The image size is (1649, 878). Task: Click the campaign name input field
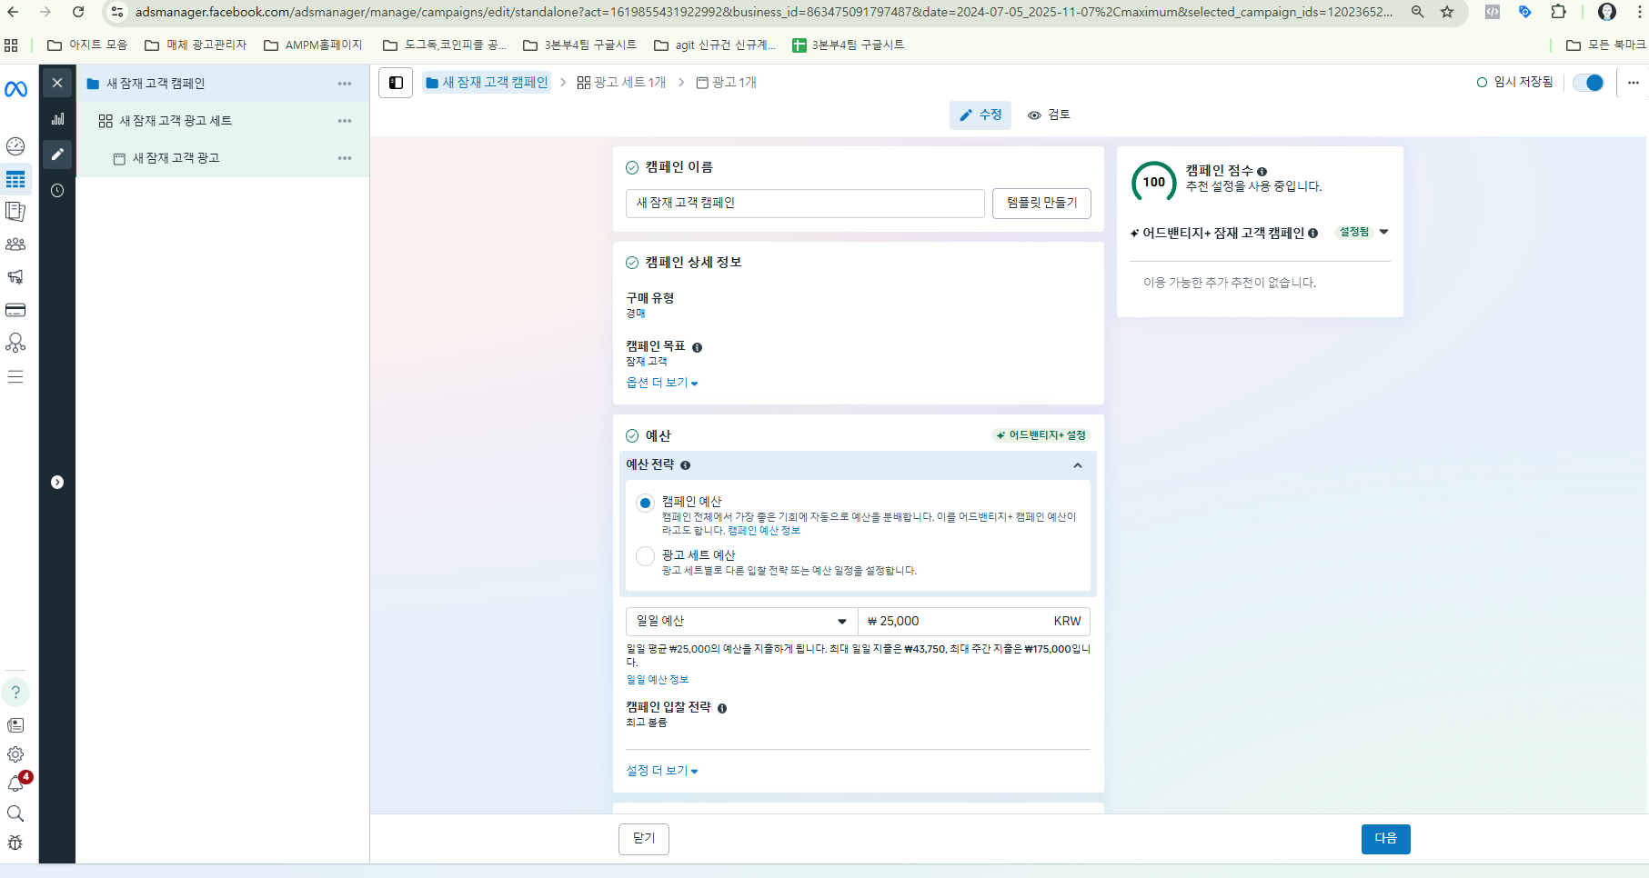804,204
